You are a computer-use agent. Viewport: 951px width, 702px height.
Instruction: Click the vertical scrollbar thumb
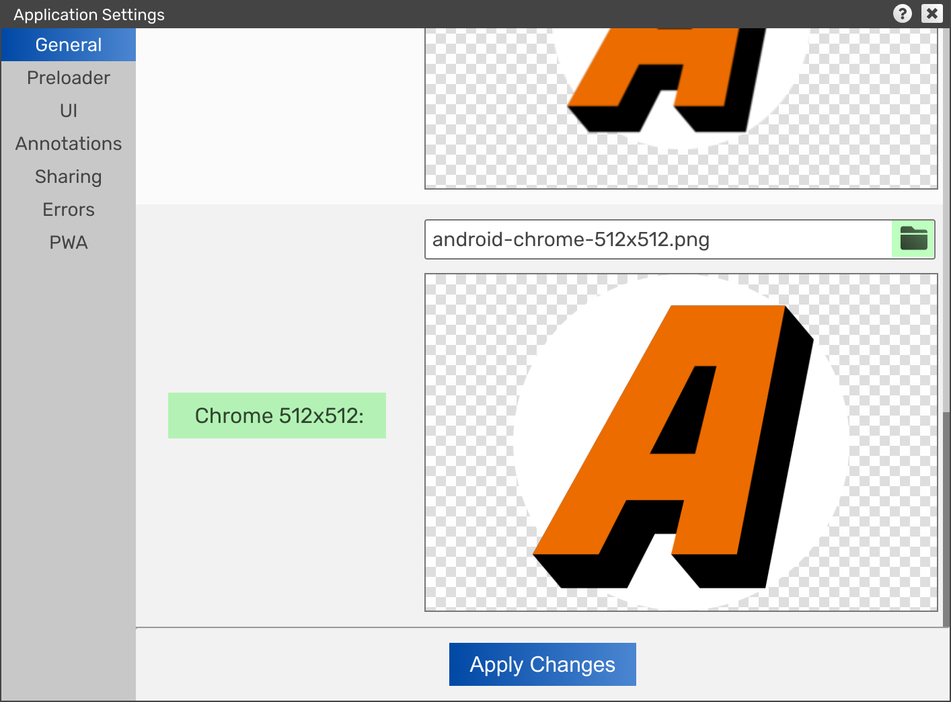[x=947, y=518]
